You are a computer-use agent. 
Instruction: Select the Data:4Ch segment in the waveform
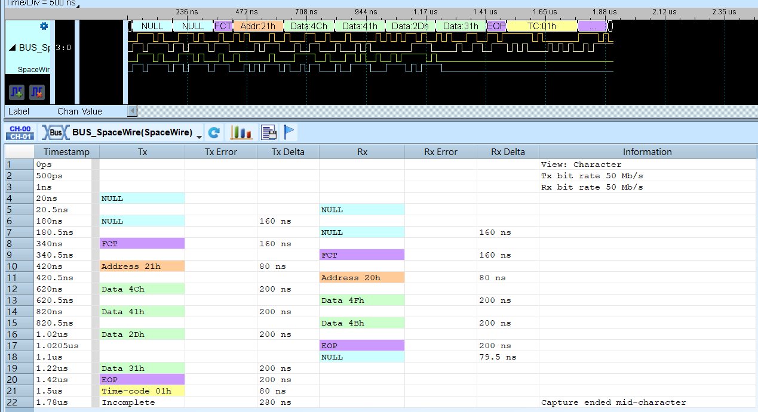309,26
